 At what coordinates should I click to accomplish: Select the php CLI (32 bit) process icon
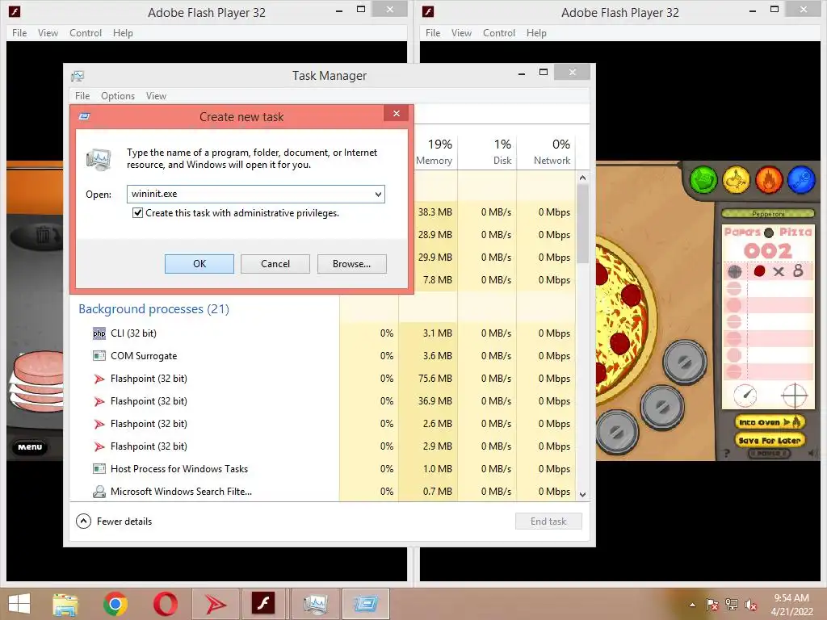tap(99, 333)
